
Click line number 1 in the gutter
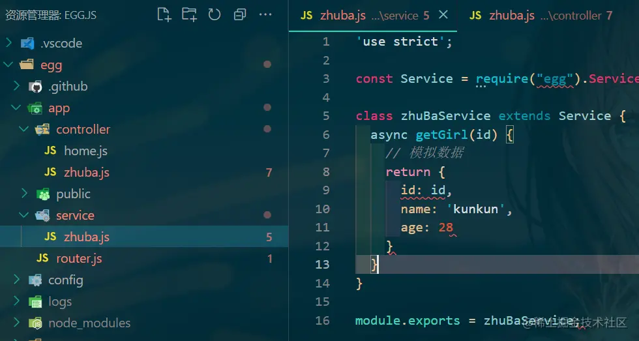(x=325, y=42)
